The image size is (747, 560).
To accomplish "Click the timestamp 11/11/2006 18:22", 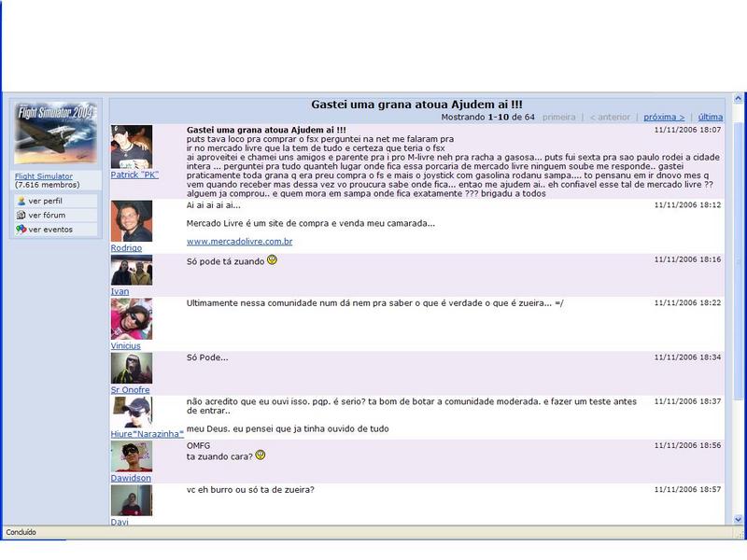I will pos(687,302).
